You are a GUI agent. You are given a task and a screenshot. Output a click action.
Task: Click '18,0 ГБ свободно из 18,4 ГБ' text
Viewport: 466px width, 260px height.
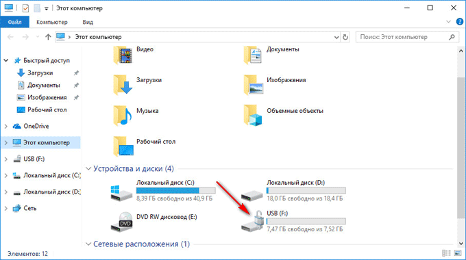[x=305, y=198]
